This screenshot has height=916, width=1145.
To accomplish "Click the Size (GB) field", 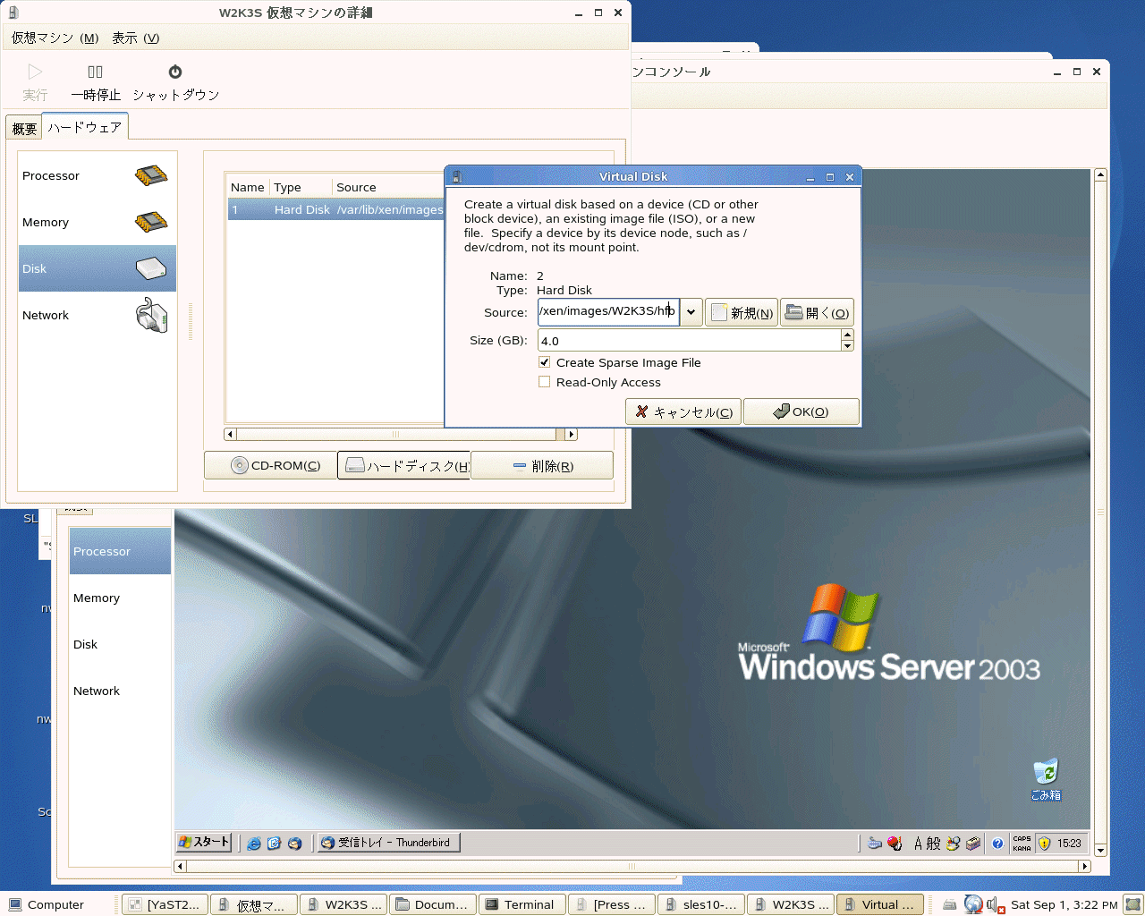I will 689,341.
